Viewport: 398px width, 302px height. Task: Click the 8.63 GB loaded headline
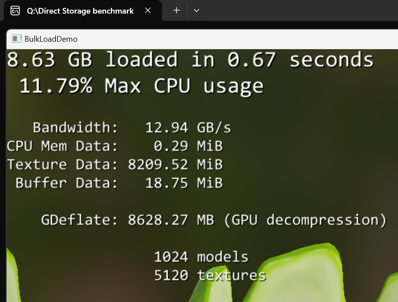pos(190,60)
